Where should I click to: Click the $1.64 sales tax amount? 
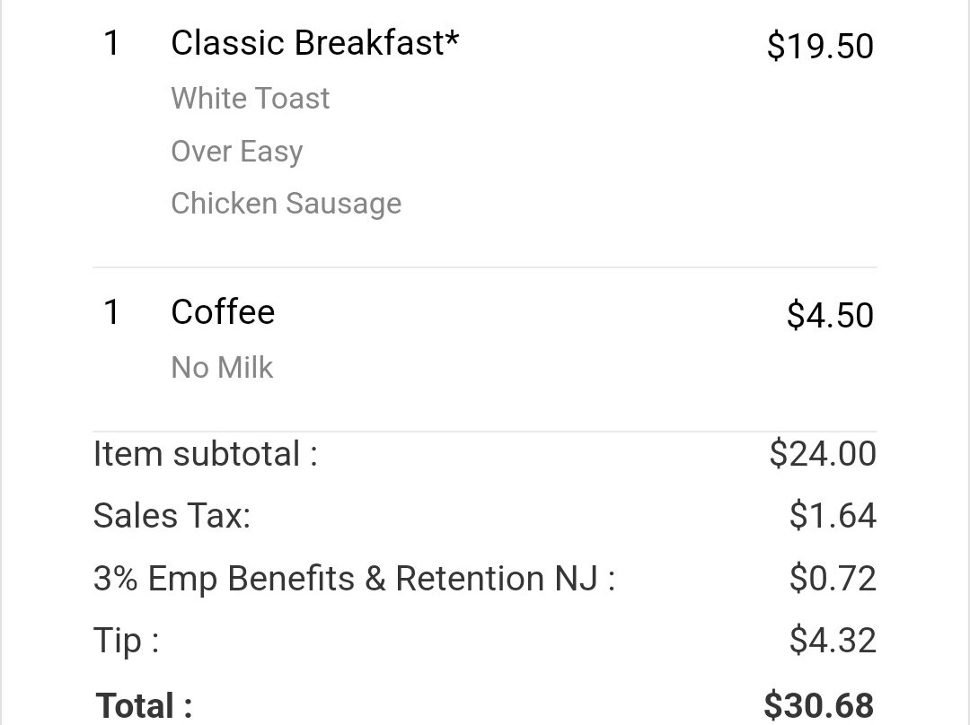click(833, 516)
